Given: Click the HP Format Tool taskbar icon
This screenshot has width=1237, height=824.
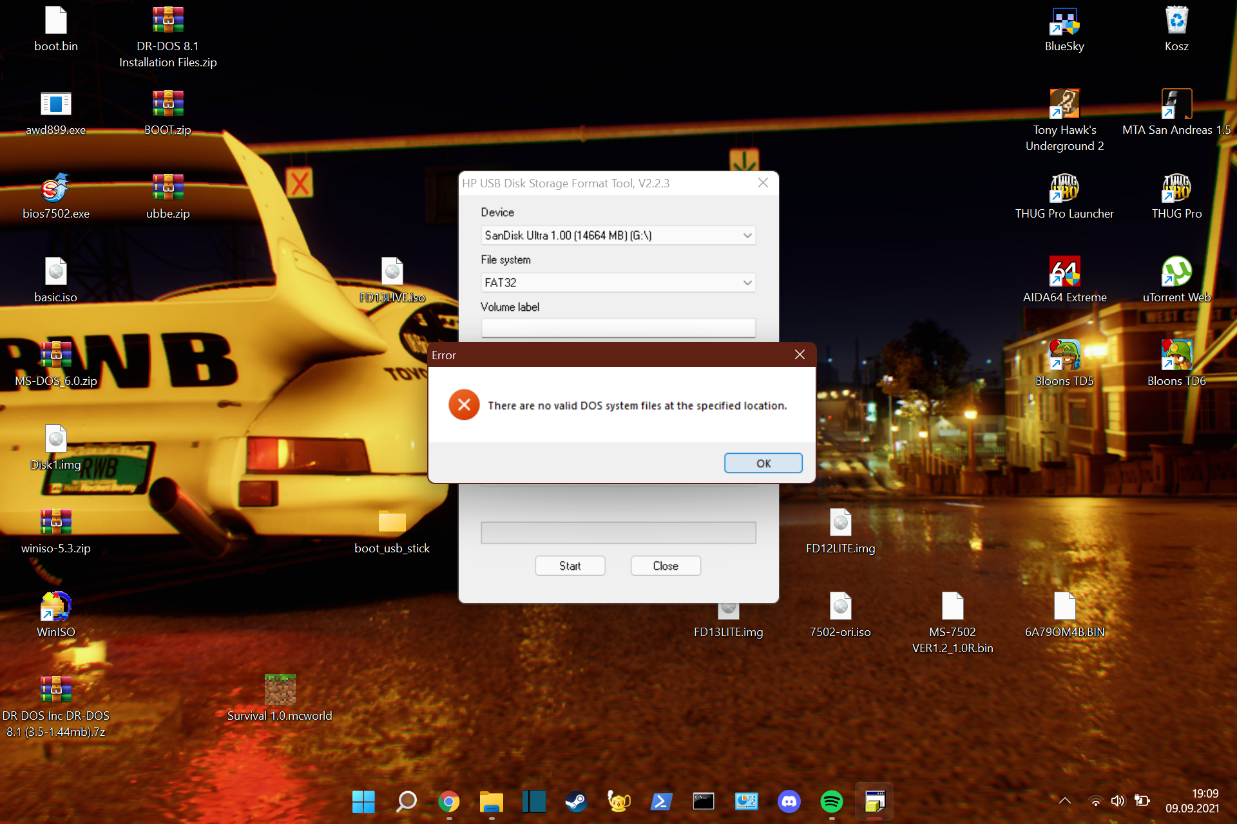Looking at the screenshot, I should click(874, 801).
